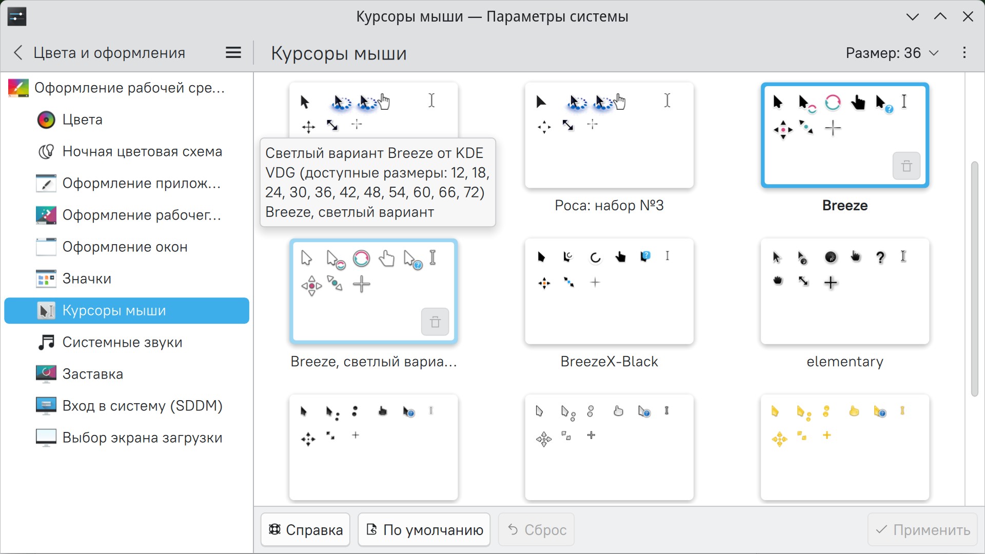Choose the elementary cursor theme thumbnail
The image size is (985, 554).
point(844,291)
